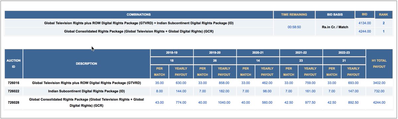Open the 35.00 per match value
Screen dimensions: 398x119
160,83
